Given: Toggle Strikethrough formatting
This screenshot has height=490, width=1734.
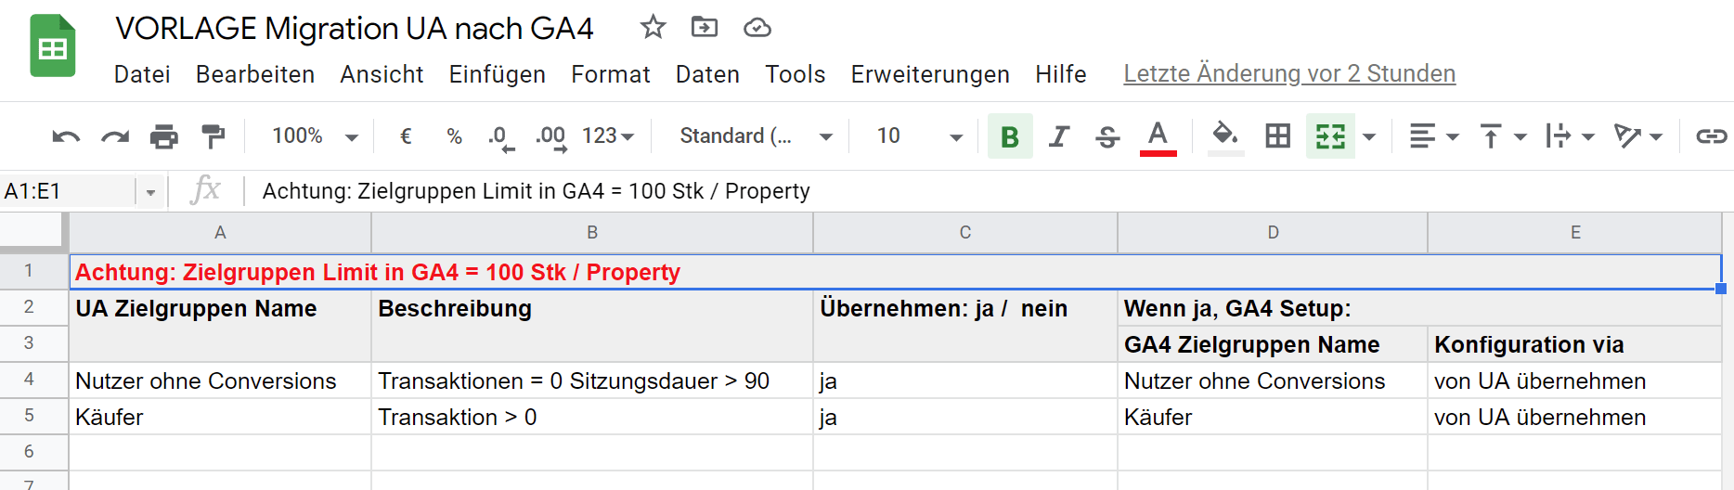Looking at the screenshot, I should pos(1107,136).
